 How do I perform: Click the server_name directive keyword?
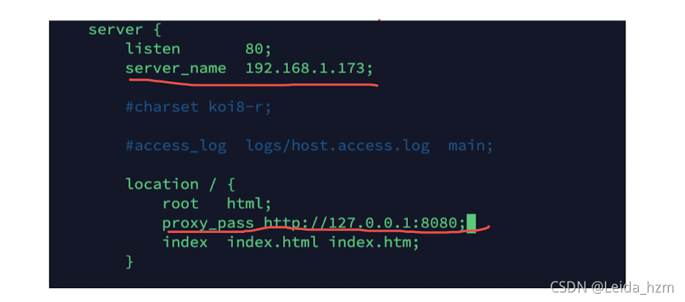(x=176, y=68)
